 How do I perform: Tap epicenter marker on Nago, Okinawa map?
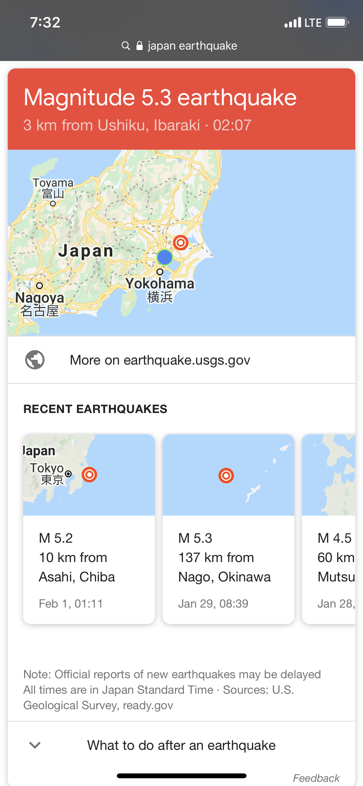(x=226, y=476)
